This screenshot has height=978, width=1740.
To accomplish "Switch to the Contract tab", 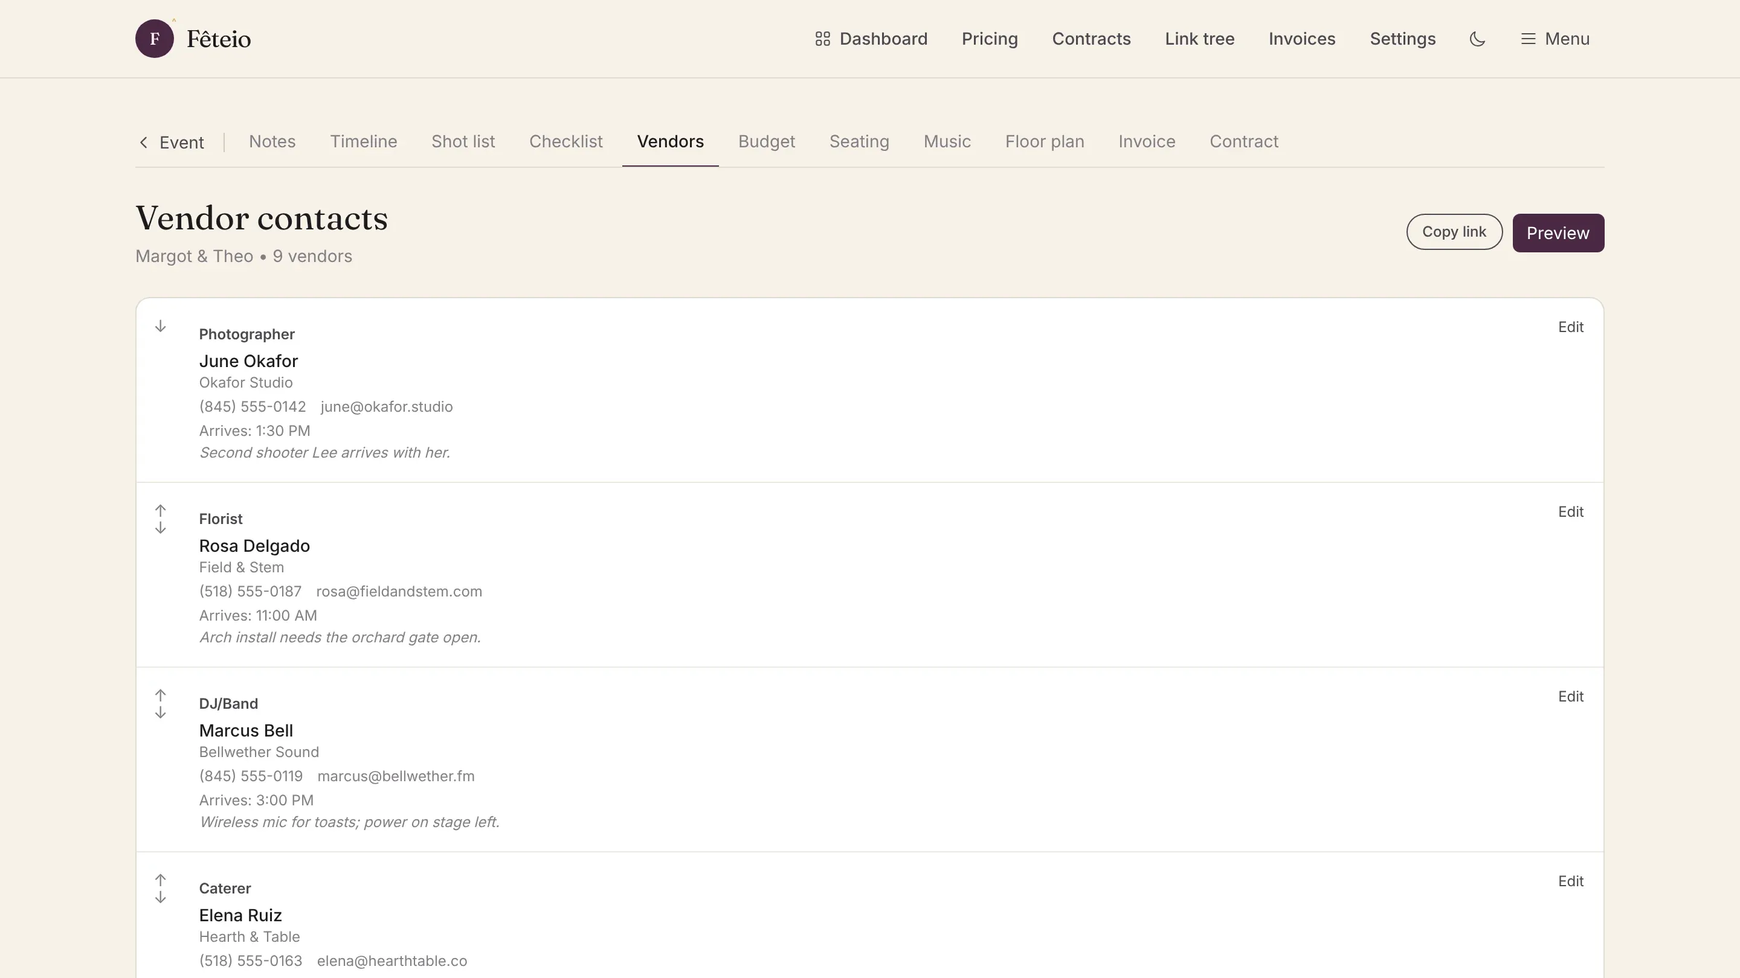I will pyautogui.click(x=1243, y=141).
